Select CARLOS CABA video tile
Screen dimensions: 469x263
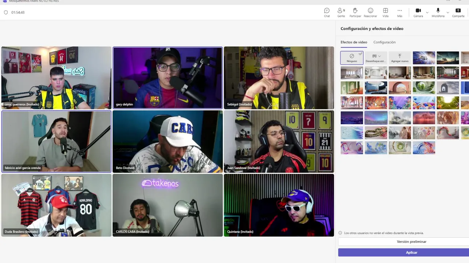pyautogui.click(x=167, y=205)
